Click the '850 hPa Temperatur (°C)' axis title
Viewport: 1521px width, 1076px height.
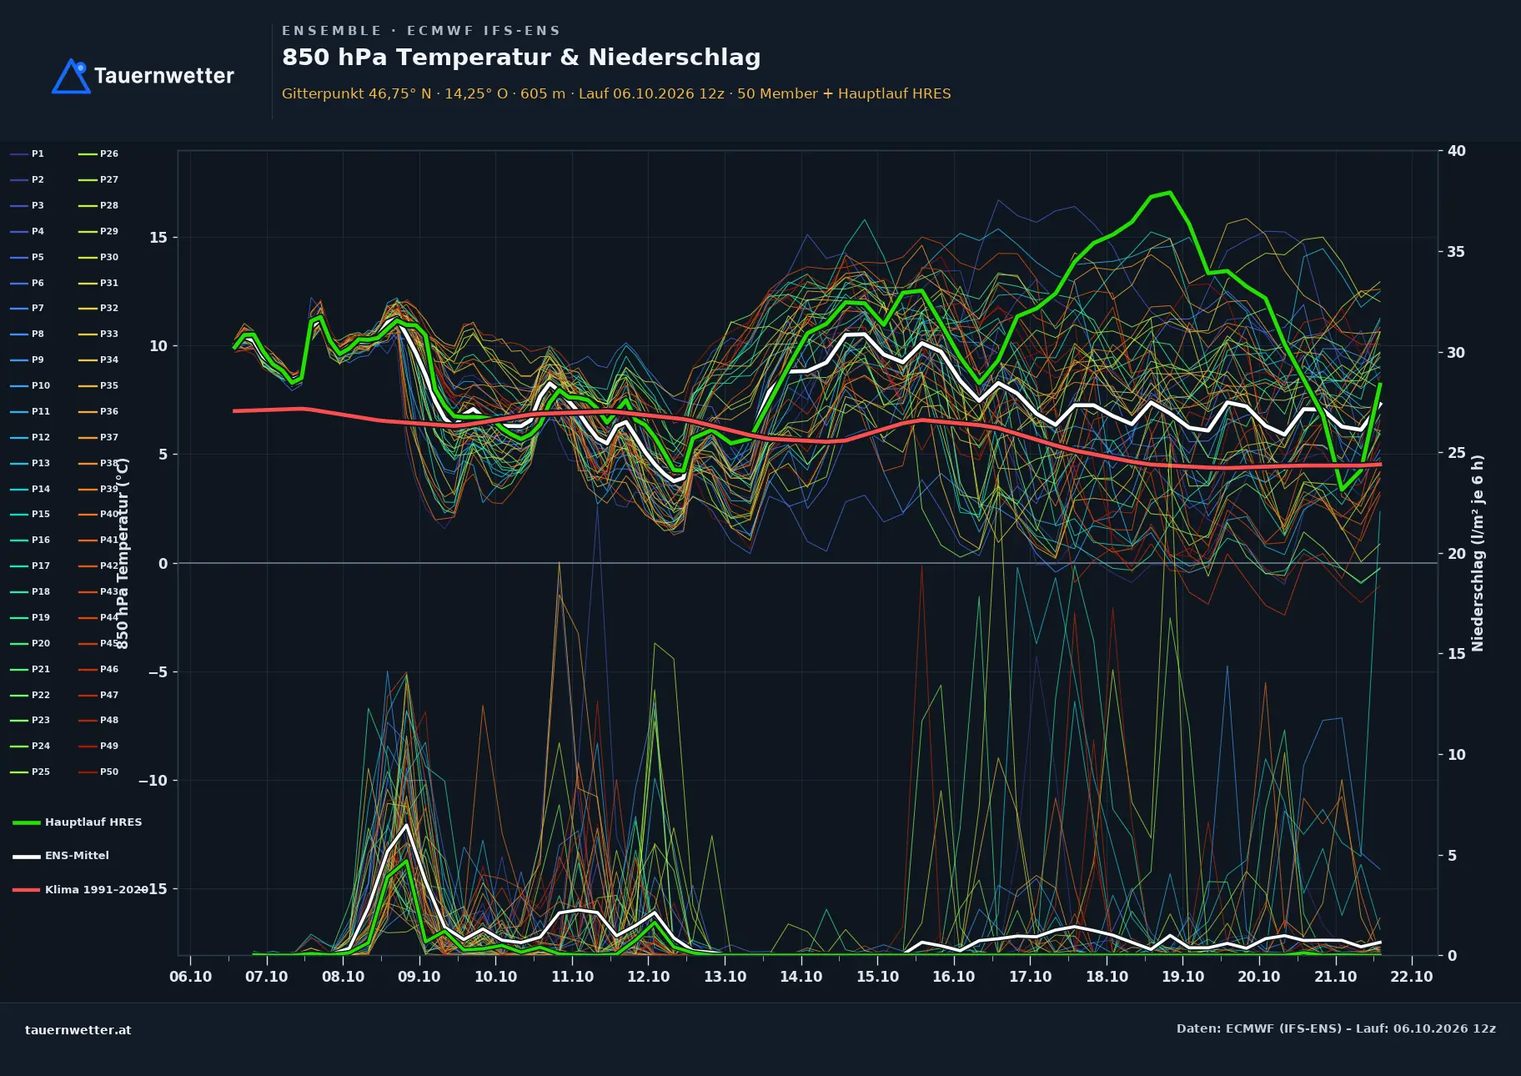(x=123, y=554)
